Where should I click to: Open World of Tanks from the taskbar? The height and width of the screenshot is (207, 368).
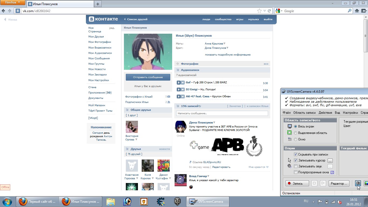177,201
